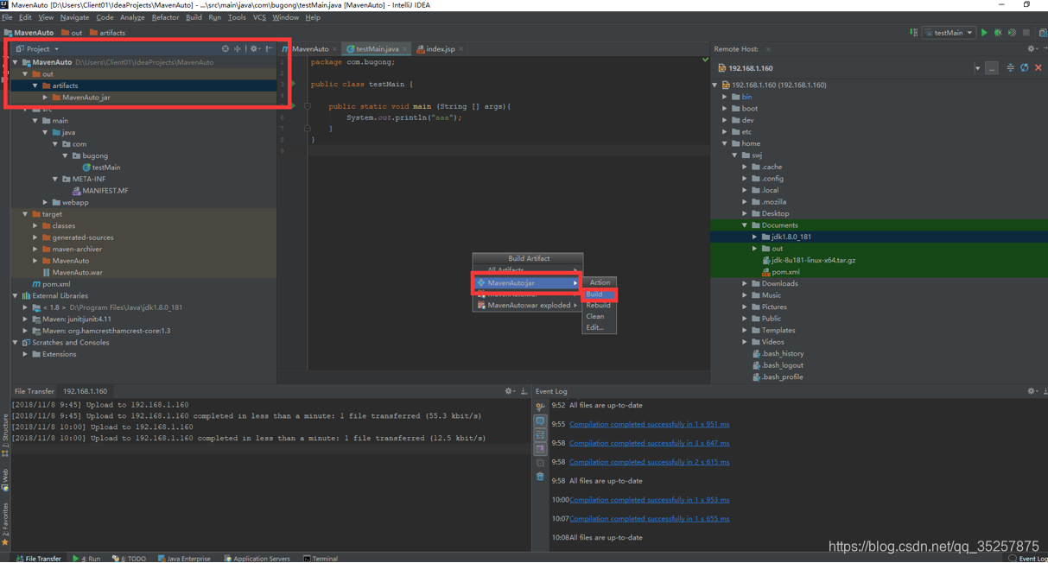Disconnect the remote host with red X

click(x=1038, y=67)
